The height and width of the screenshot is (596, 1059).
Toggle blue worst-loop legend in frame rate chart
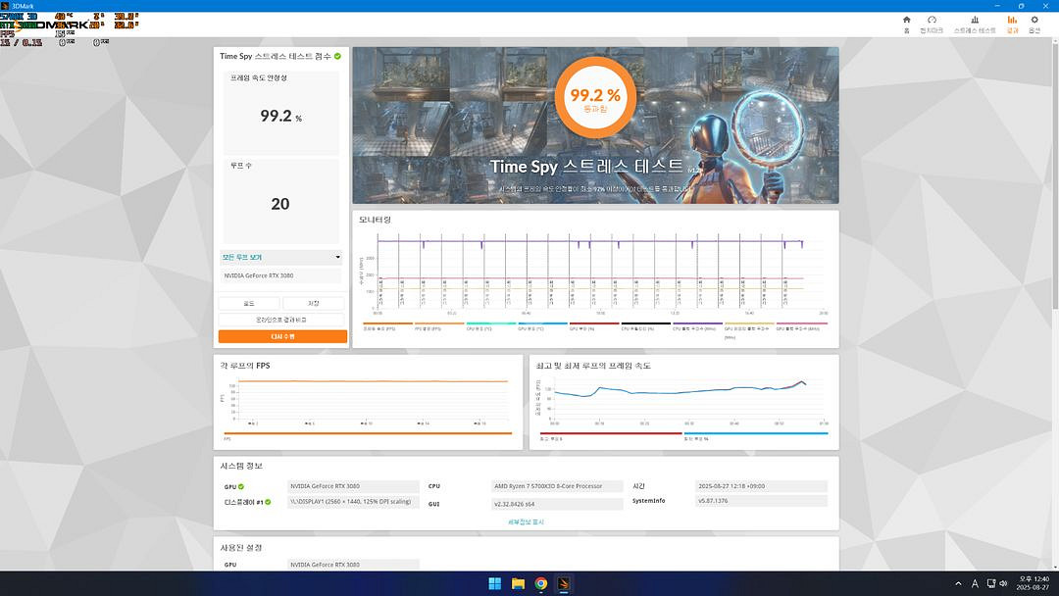756,435
